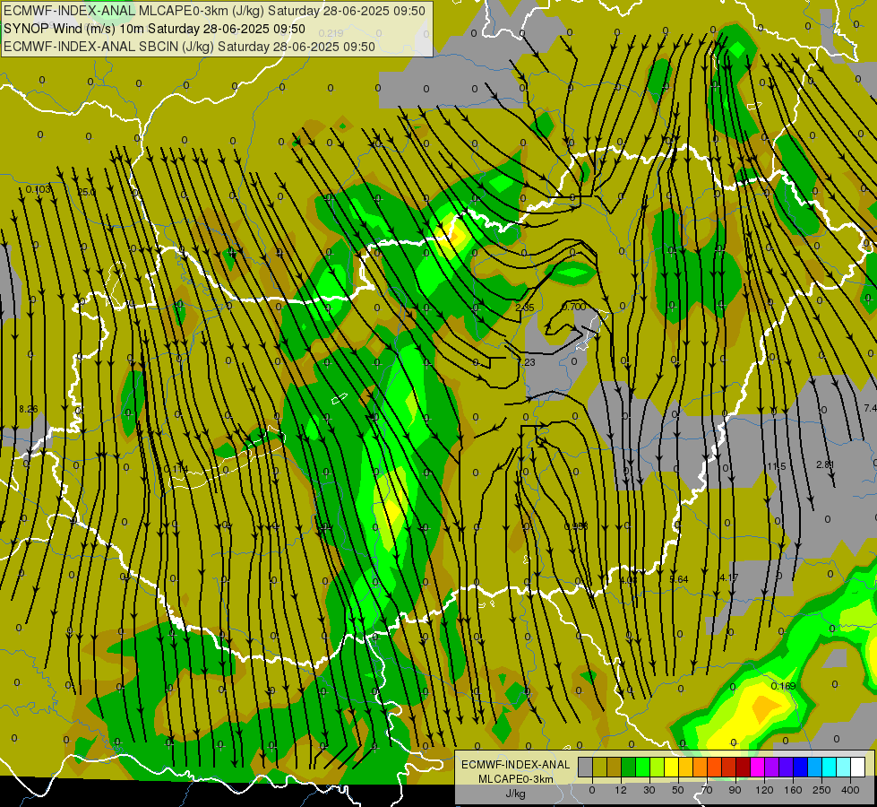
Task: Click the legend scale value 400
Action: [x=850, y=790]
